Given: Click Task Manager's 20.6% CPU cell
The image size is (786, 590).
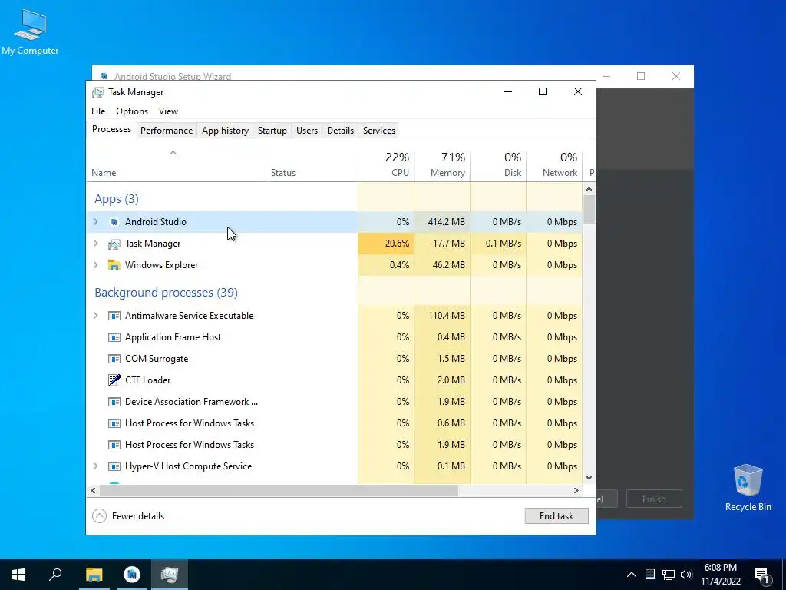Looking at the screenshot, I should click(386, 244).
